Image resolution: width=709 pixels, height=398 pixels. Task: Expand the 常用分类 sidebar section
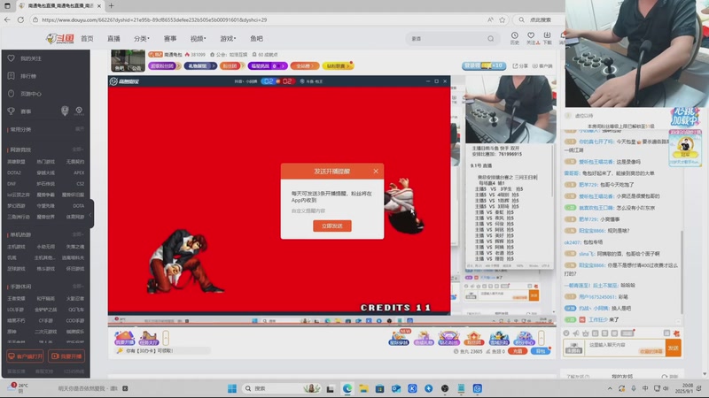coord(80,129)
